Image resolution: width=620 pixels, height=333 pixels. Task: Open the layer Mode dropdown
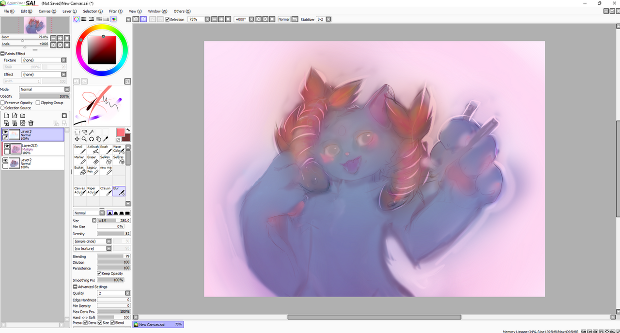[67, 89]
